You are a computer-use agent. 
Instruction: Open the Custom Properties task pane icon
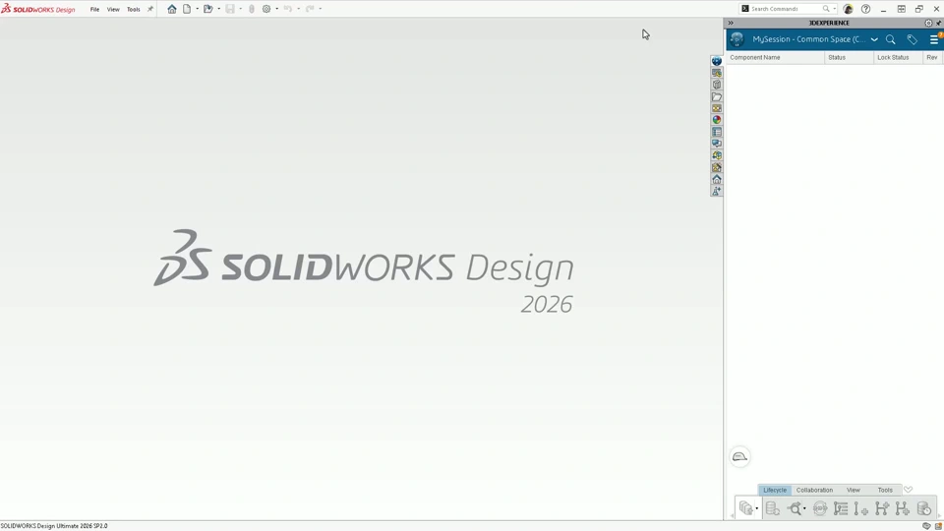click(717, 132)
